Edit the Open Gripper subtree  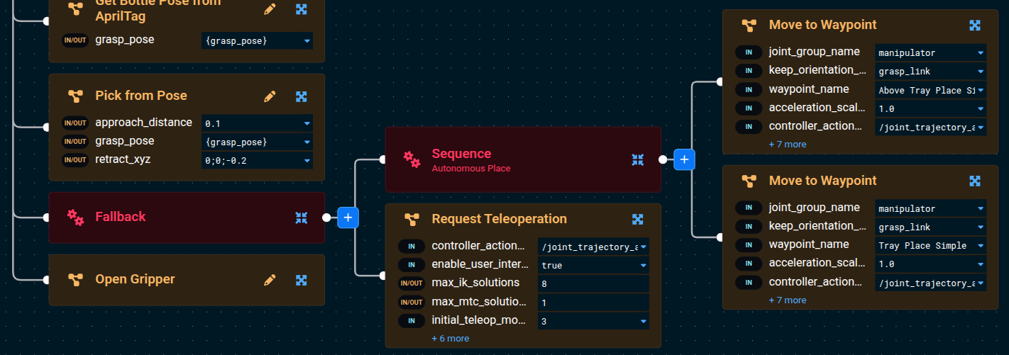270,280
